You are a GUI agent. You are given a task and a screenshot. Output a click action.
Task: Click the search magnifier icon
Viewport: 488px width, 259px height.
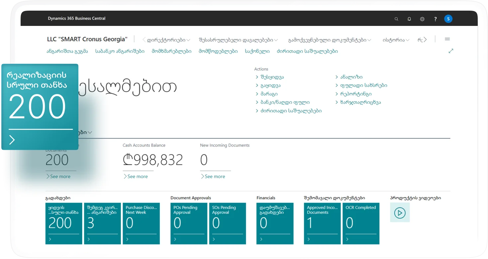coord(396,19)
